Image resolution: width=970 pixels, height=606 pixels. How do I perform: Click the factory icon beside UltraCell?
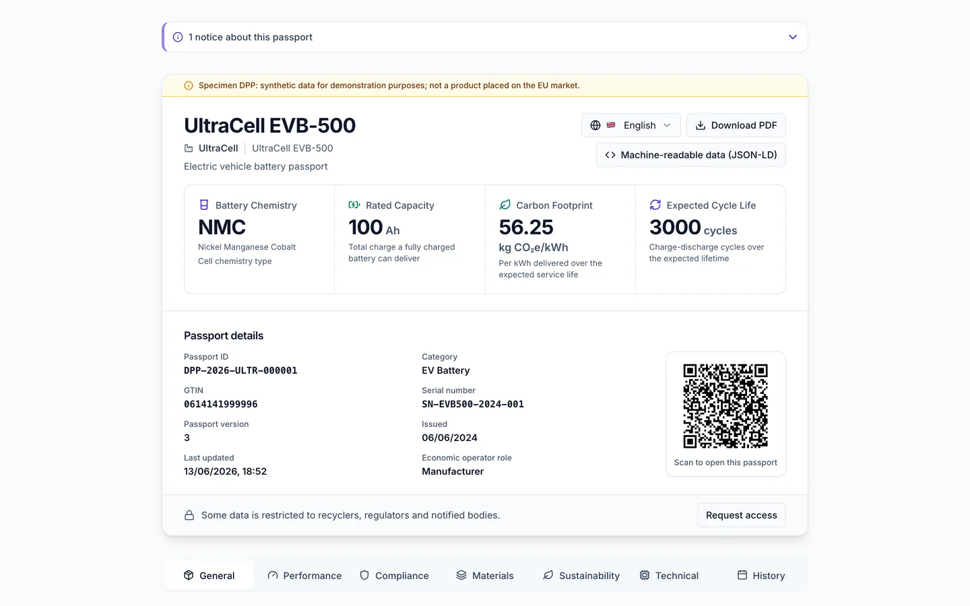(x=189, y=148)
